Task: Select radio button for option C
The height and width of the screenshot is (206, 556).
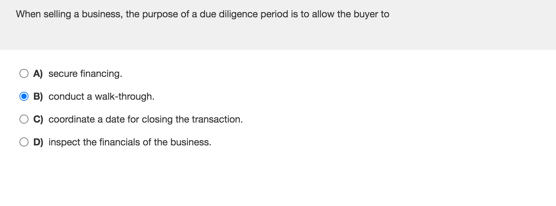Action: coord(24,119)
